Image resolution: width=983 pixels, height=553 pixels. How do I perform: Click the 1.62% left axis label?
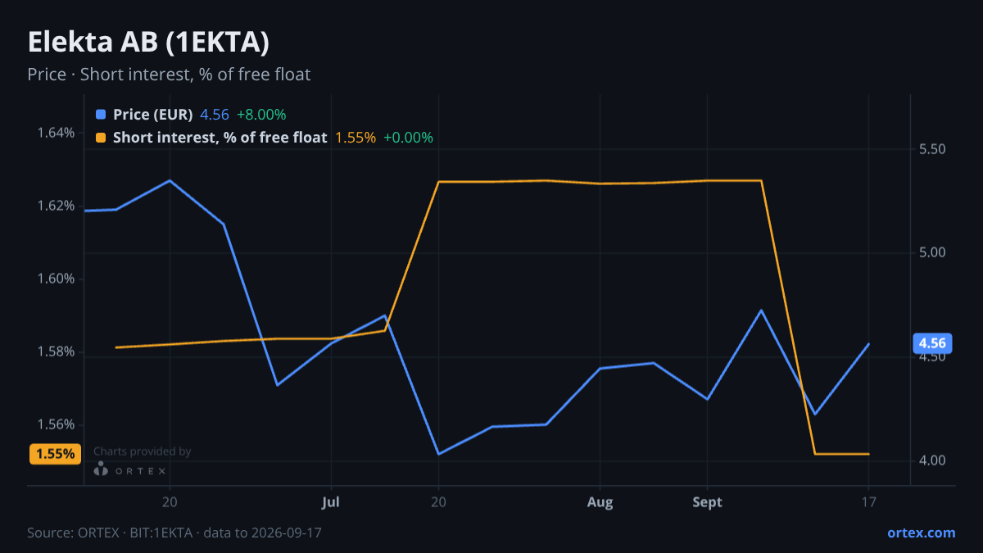(56, 206)
